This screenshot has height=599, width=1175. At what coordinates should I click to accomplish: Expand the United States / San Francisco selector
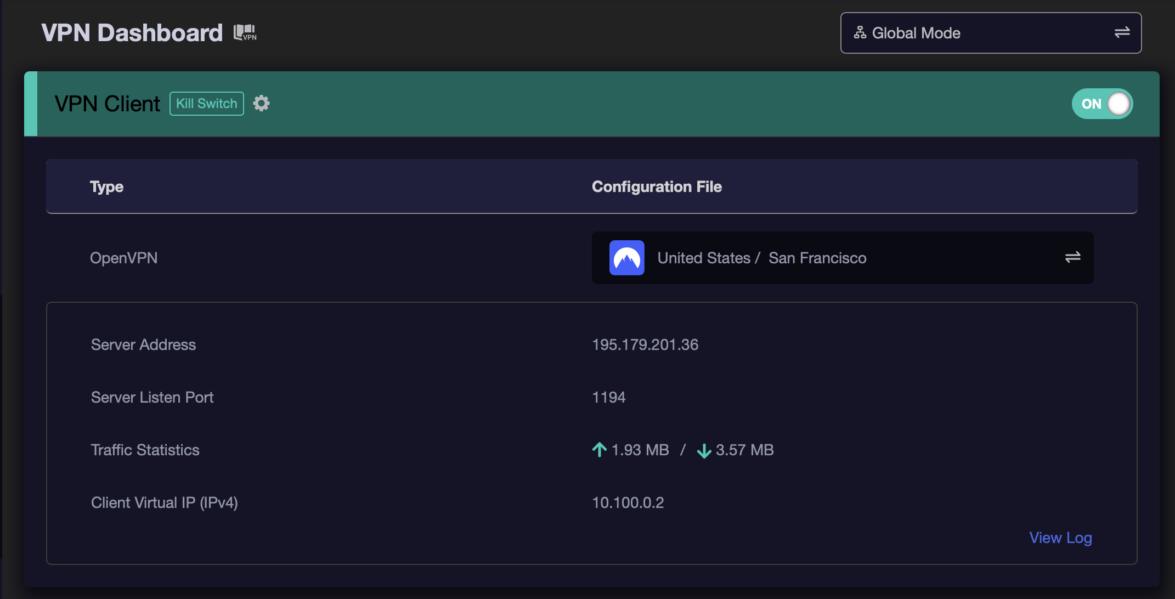842,258
